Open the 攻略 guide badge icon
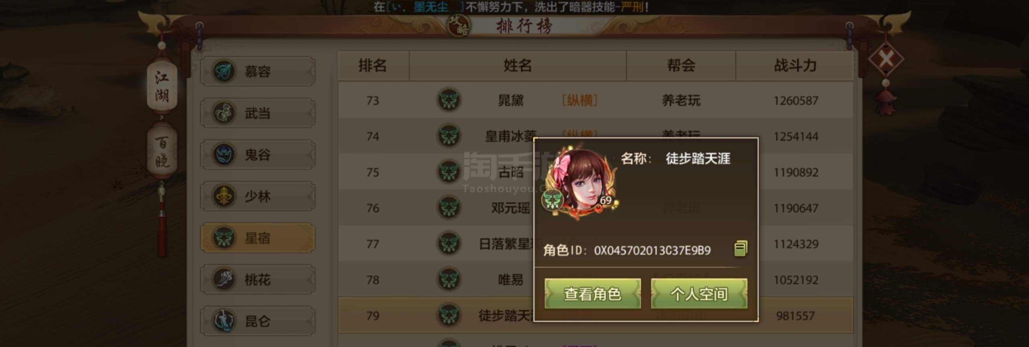Viewport: 1029px width, 347px height. 458,25
